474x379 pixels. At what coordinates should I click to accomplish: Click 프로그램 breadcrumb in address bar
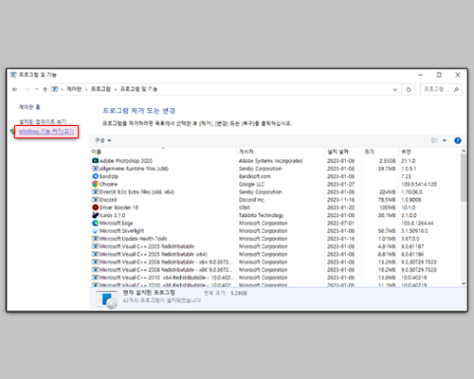pos(100,89)
